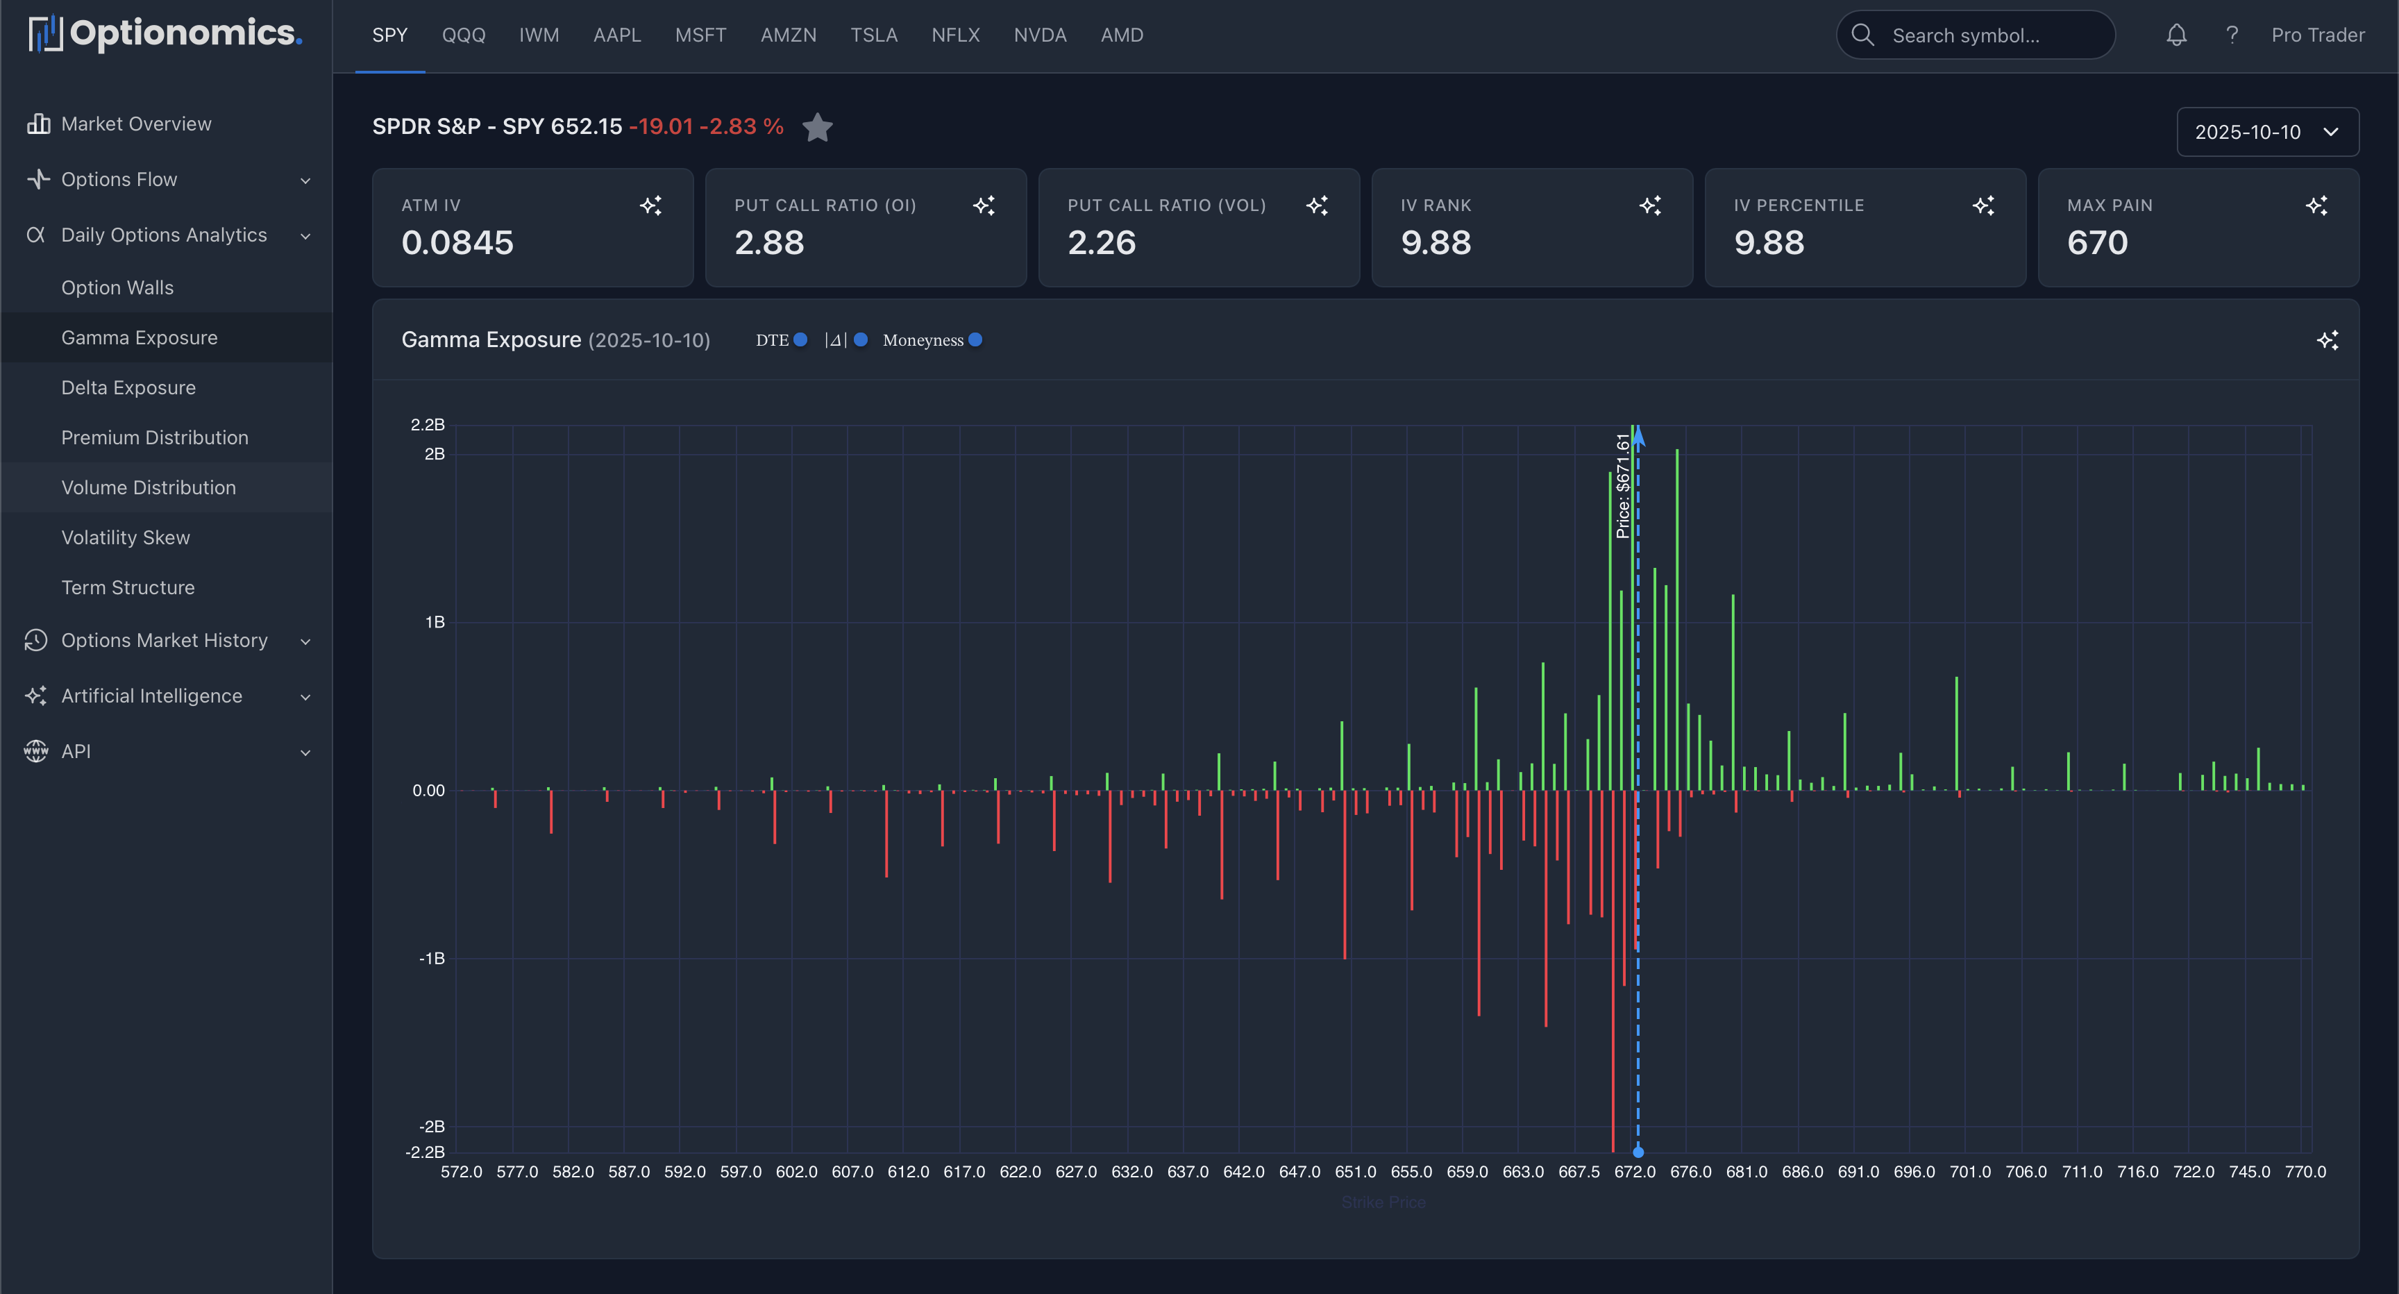Toggle the DTE indicator on Gamma Exposure

coord(800,340)
